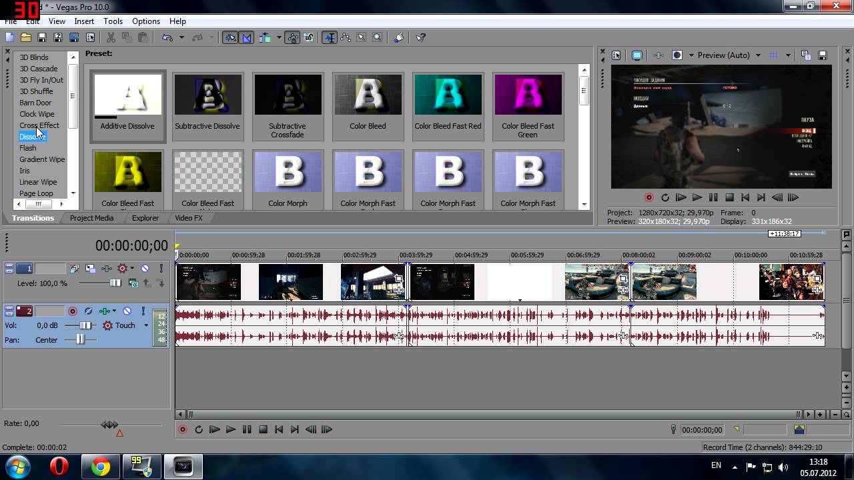The image size is (854, 480).
Task: Click Preview on External Monitor icon
Action: (636, 55)
